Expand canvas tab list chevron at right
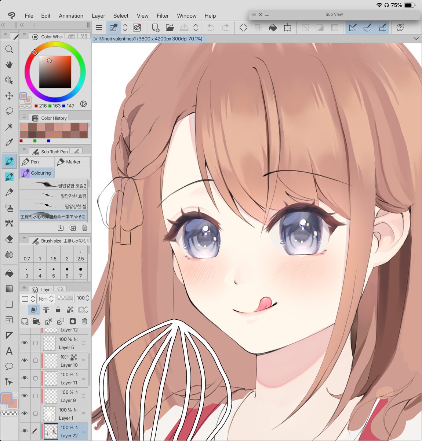The width and height of the screenshot is (422, 441). coord(416,39)
